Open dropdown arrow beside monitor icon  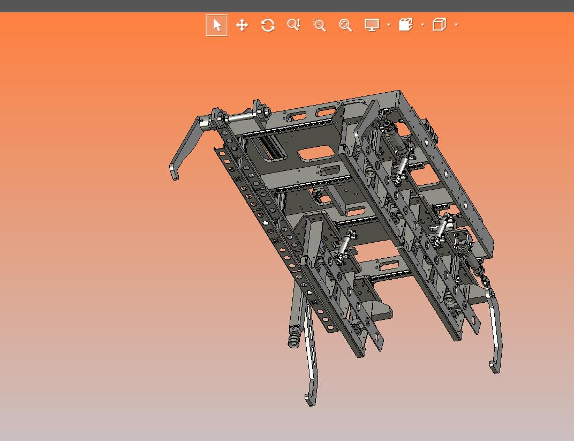click(x=389, y=25)
